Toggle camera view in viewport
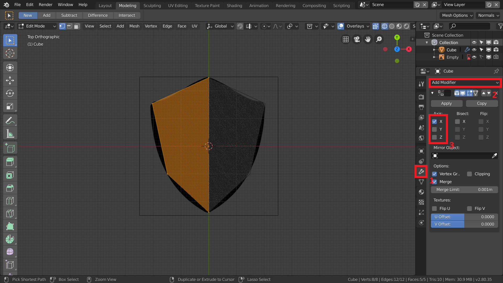Viewport: 503px width, 283px height. tap(357, 39)
